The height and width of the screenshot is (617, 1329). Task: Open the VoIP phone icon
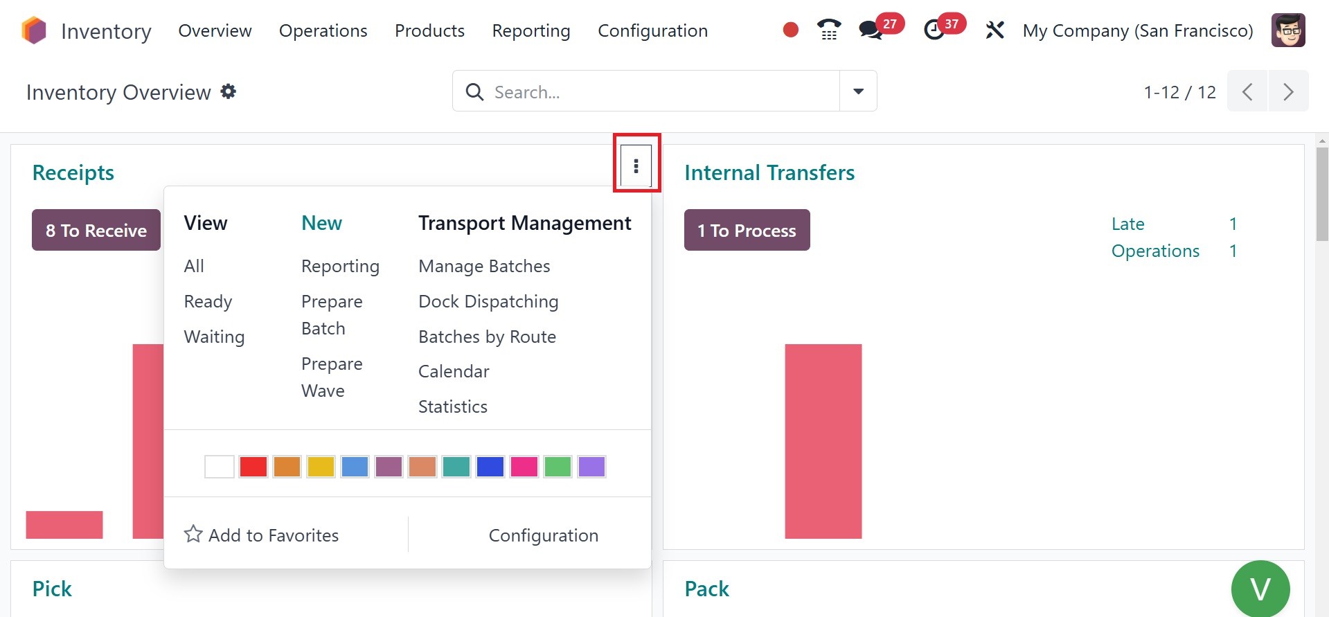click(828, 30)
